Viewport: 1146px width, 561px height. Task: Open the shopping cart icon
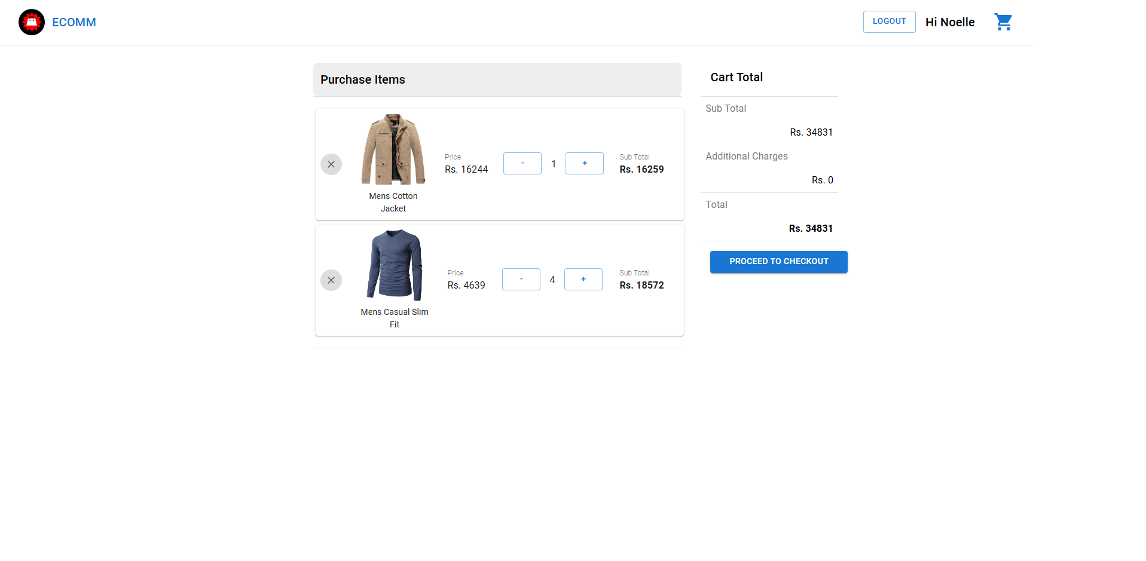[1003, 22]
